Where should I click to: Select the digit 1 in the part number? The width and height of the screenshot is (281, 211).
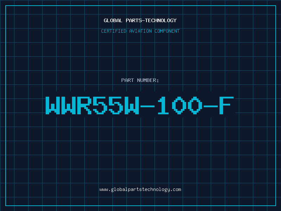[x=163, y=105]
